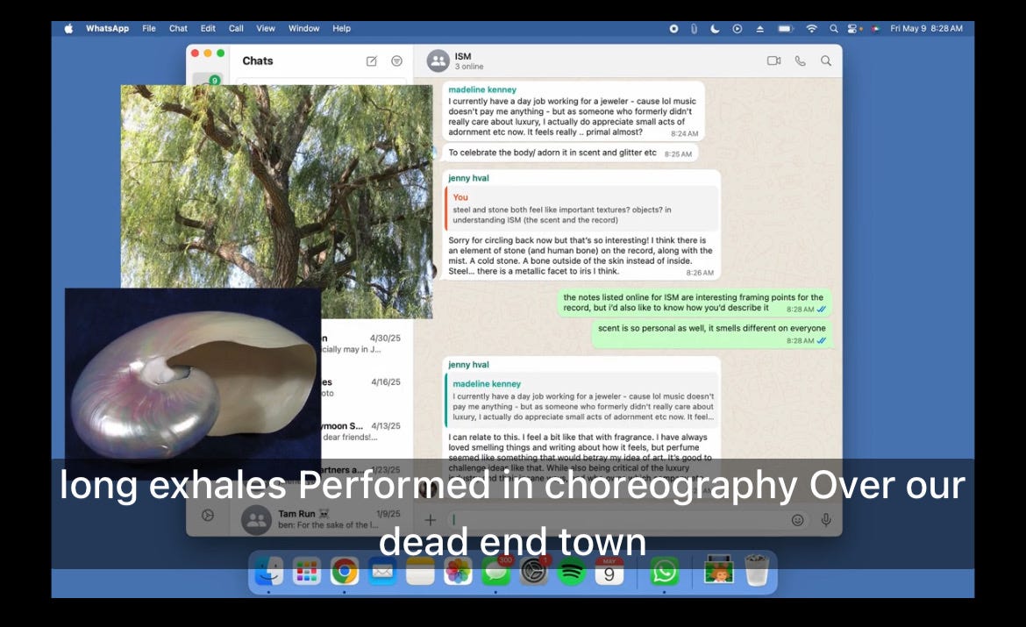Open System Settings from the dock
This screenshot has width=1026, height=627.
click(x=534, y=572)
